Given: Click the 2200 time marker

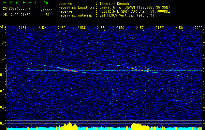Looking at the screenshot, I should 198,28.
